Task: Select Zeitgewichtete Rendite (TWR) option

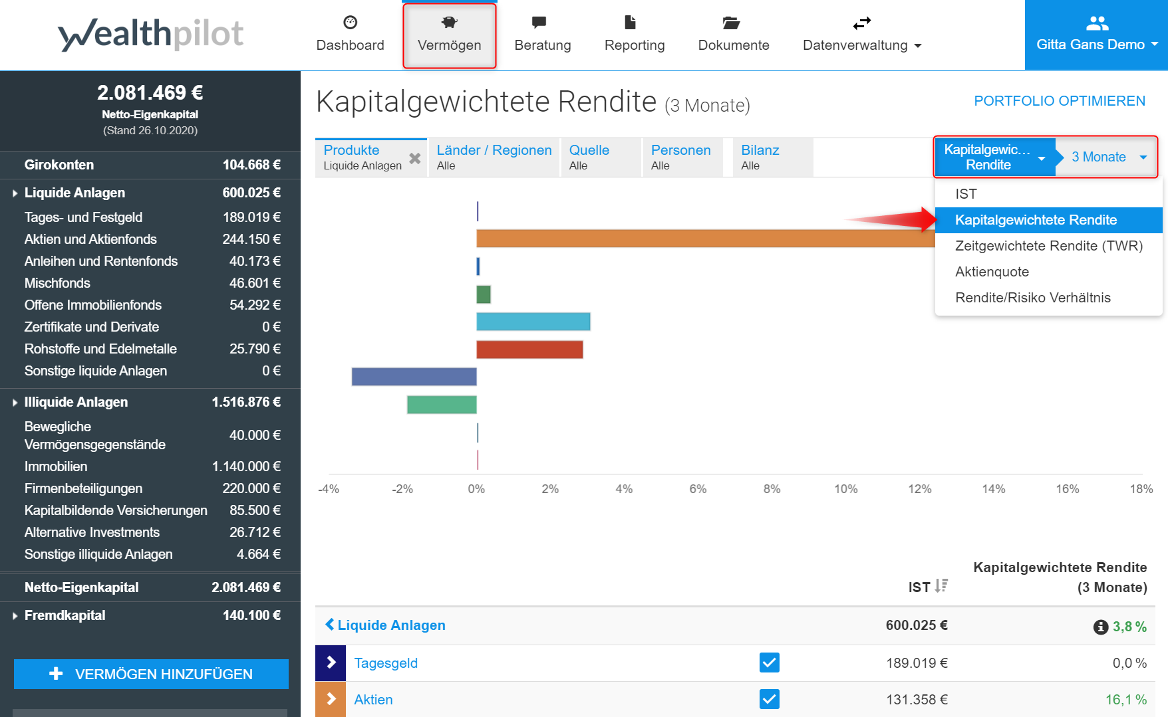Action: point(1049,246)
